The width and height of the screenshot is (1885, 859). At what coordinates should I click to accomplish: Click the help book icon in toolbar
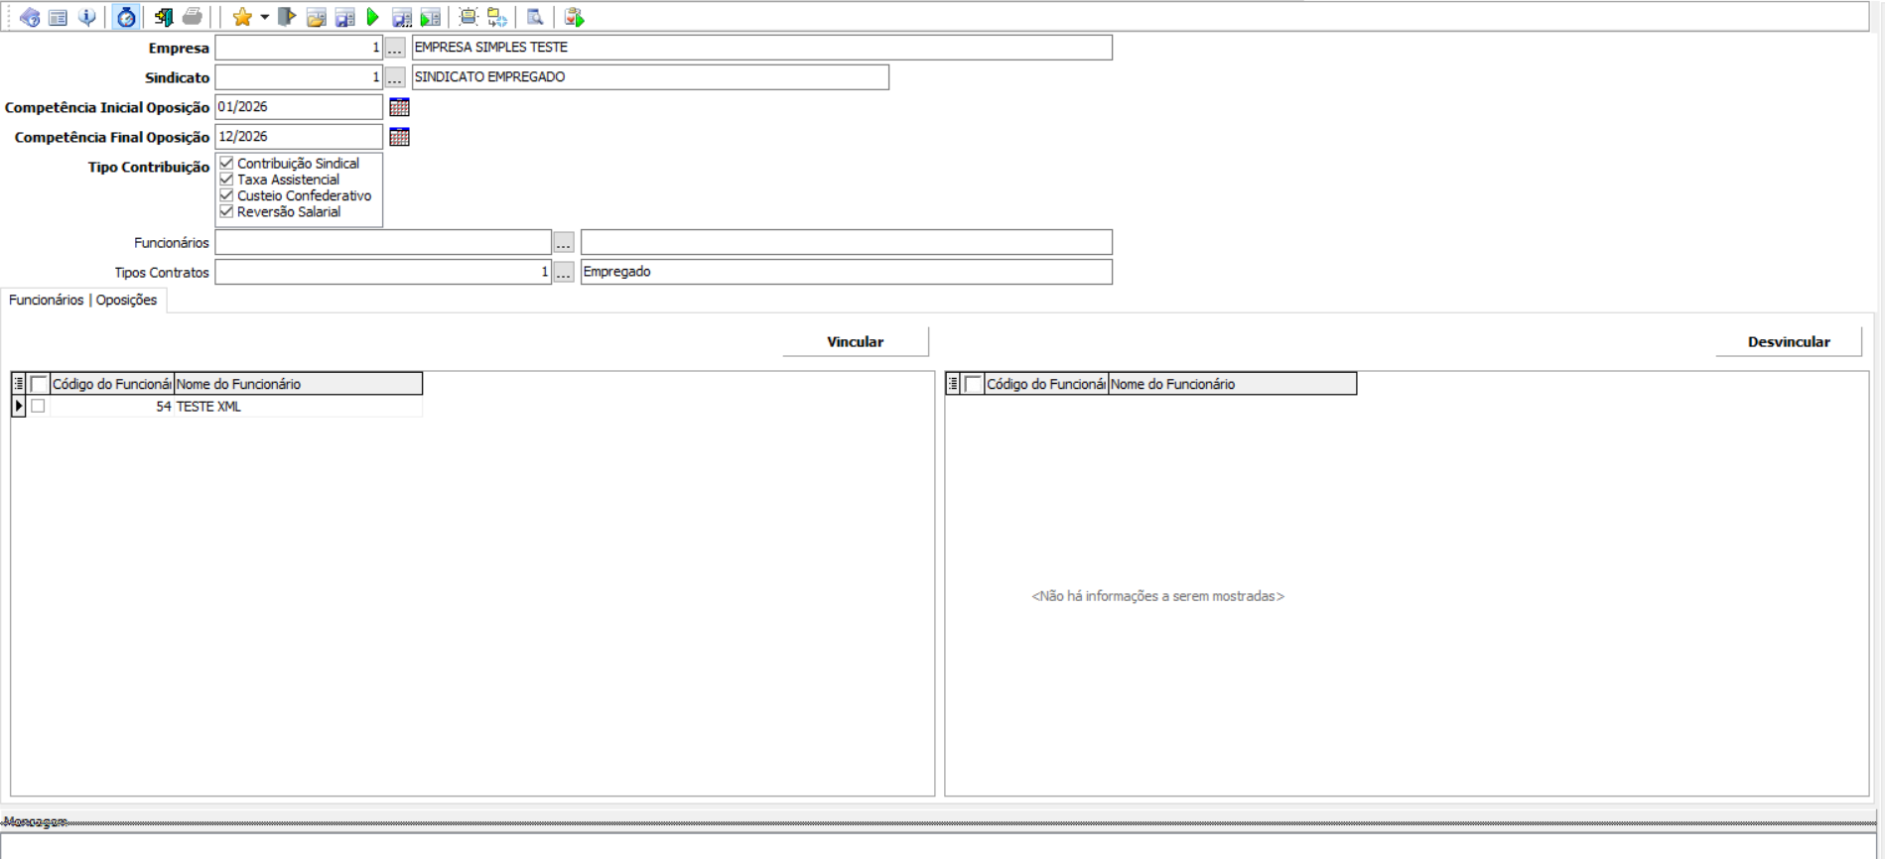[x=30, y=17]
